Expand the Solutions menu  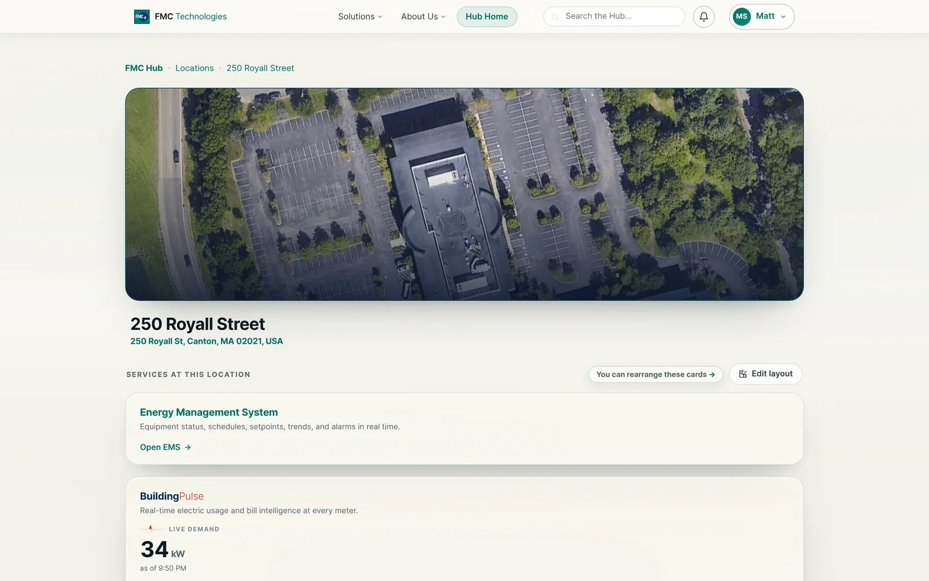tap(360, 16)
